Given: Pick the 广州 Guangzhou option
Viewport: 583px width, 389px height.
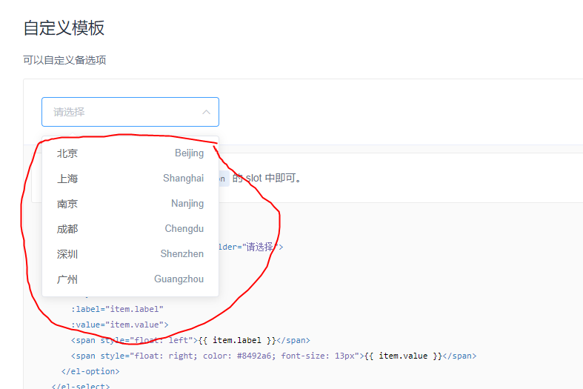Looking at the screenshot, I should point(130,279).
